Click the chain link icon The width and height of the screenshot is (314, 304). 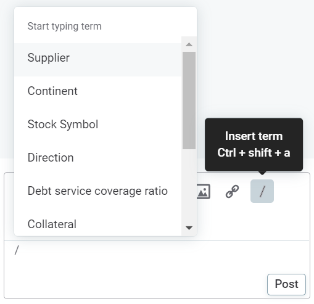[232, 191]
